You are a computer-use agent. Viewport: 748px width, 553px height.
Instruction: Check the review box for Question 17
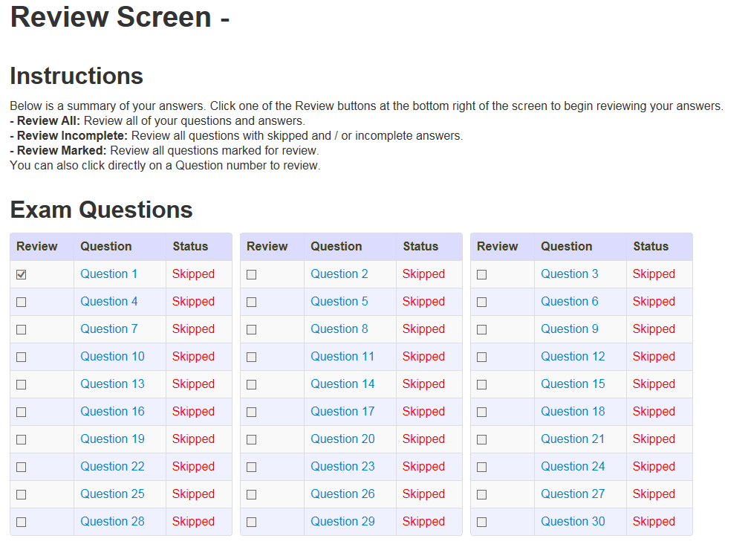coord(251,412)
